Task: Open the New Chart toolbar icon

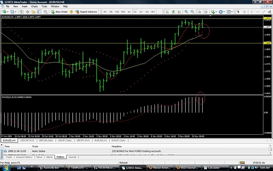Action: (x=4, y=12)
